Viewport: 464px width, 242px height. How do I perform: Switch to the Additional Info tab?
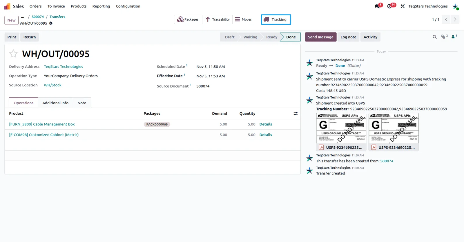[x=55, y=103]
